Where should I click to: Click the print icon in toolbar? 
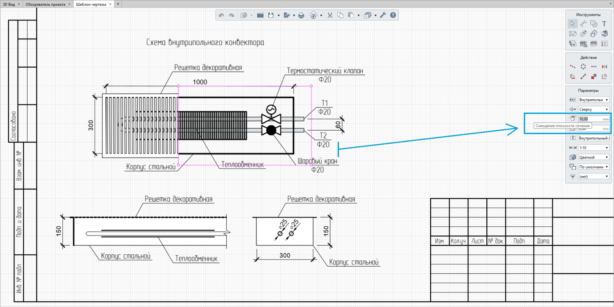point(301,15)
